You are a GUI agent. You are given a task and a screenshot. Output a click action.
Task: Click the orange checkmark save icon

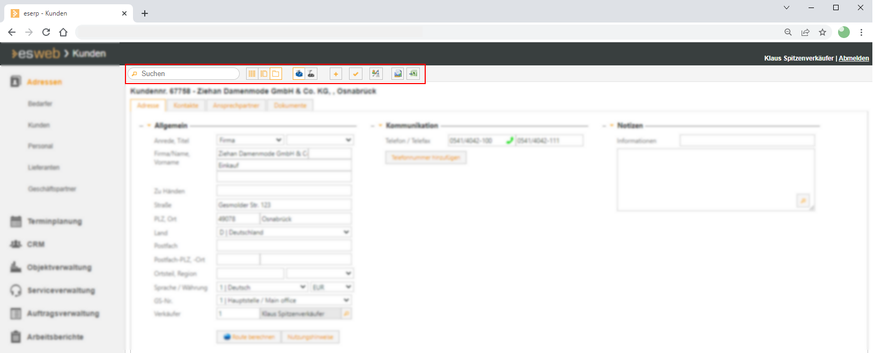tap(355, 74)
